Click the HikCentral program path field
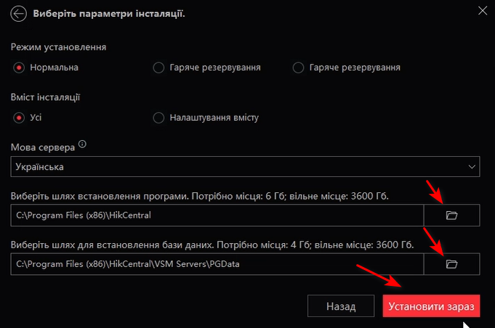 click(x=217, y=215)
